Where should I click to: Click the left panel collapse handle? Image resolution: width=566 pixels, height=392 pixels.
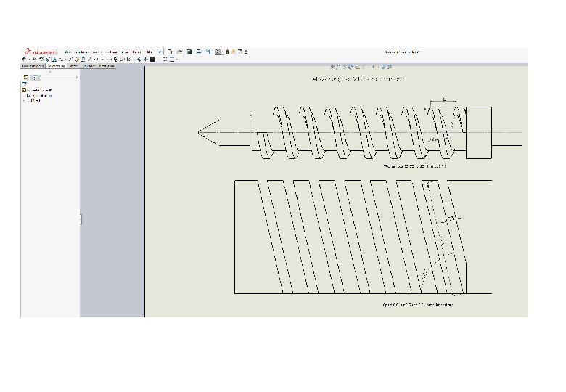click(x=81, y=219)
